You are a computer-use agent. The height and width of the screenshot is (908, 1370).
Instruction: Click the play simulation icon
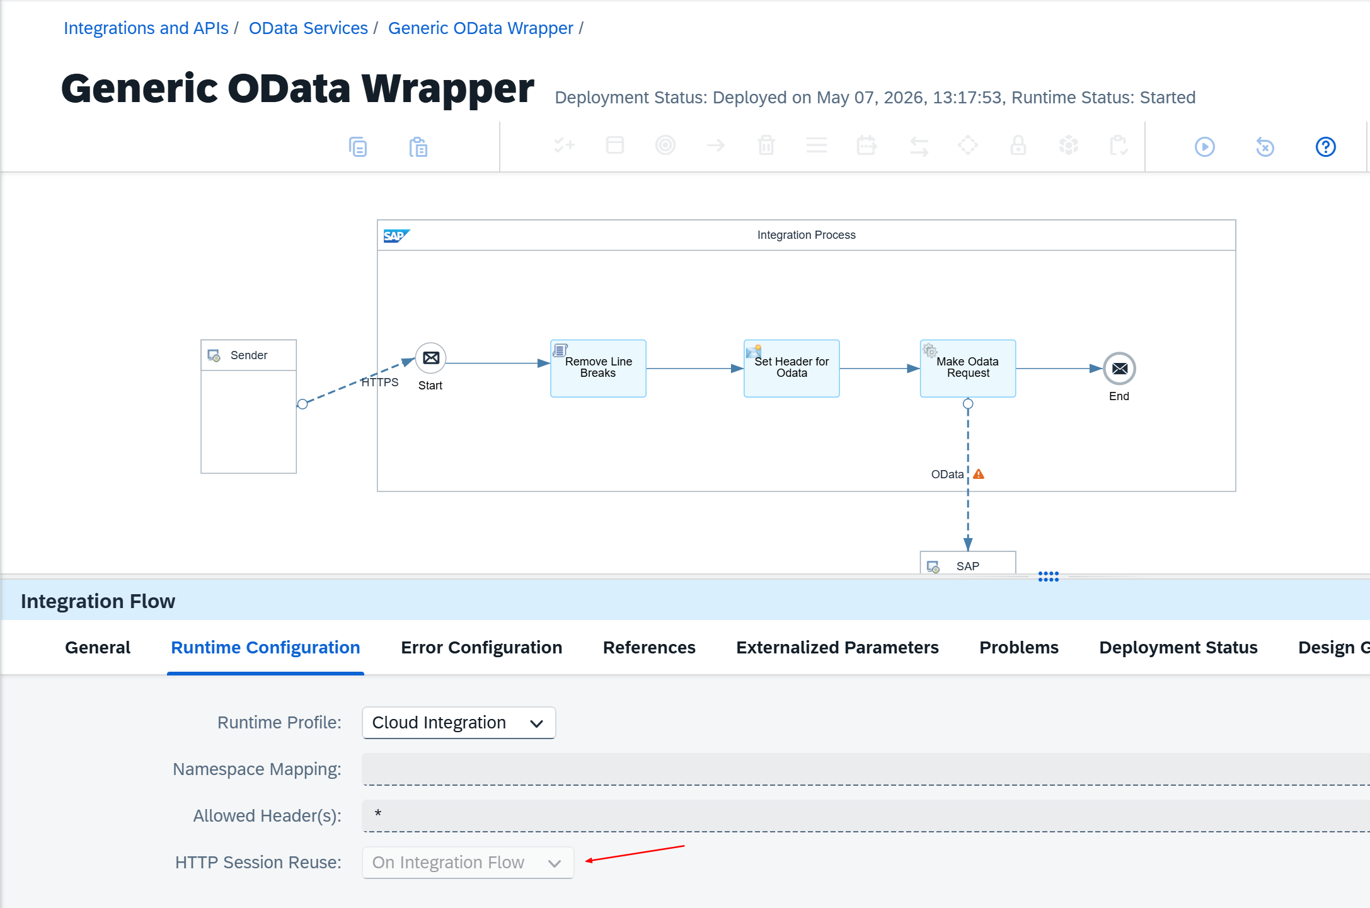(1205, 147)
